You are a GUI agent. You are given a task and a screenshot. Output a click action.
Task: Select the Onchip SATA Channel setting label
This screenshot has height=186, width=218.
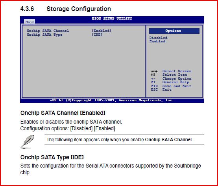tap(48, 31)
